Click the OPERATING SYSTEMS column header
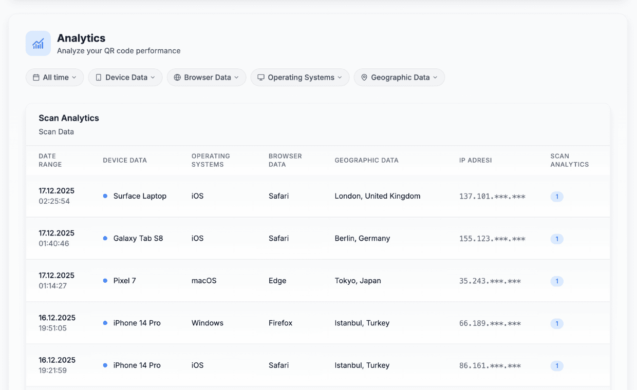637x390 pixels. coord(211,160)
